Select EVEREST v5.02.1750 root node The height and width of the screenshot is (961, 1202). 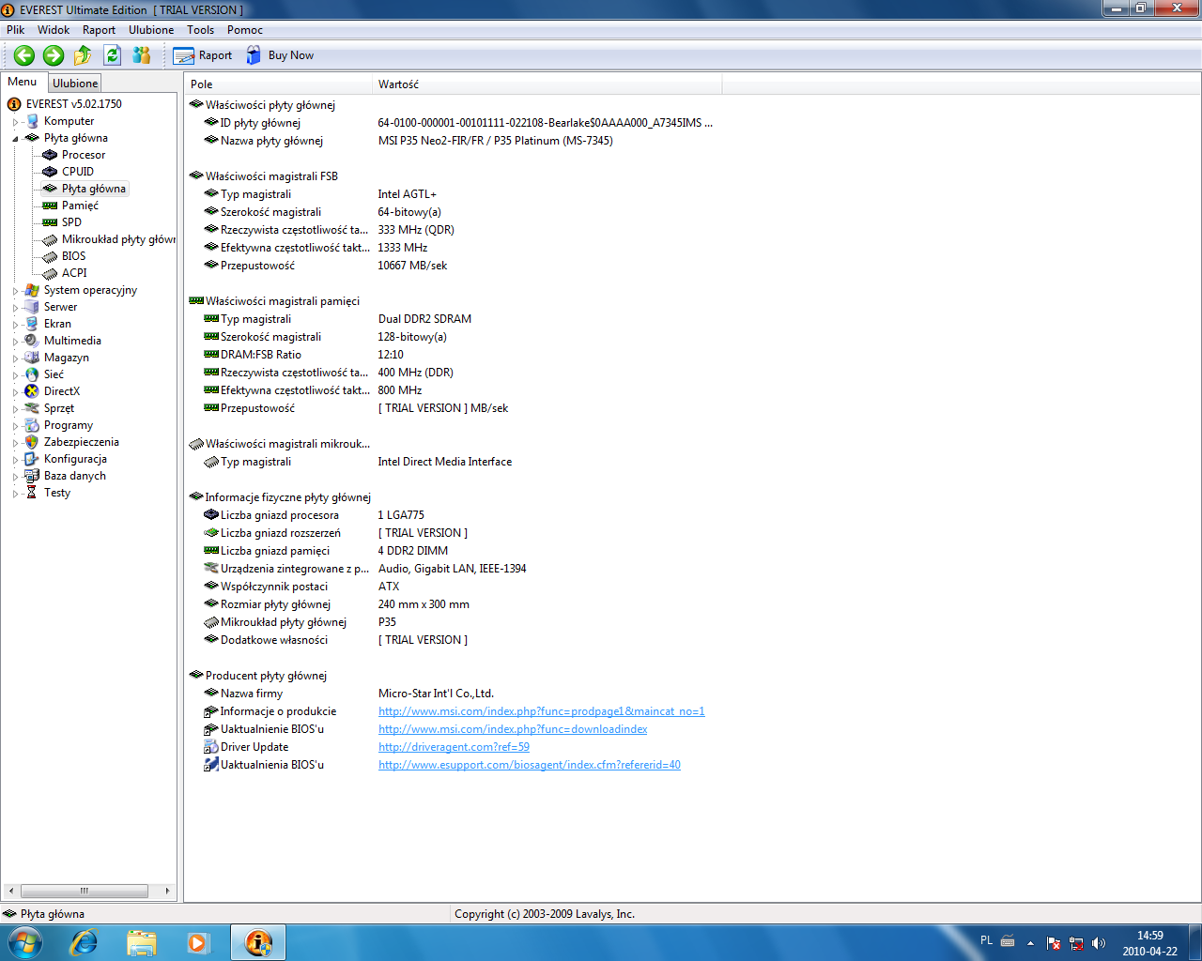pos(74,104)
